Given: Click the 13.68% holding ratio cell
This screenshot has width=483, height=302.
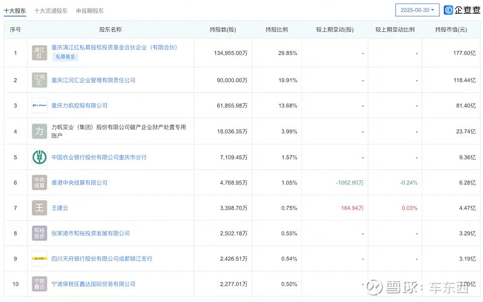Looking at the screenshot, I should pos(288,105).
